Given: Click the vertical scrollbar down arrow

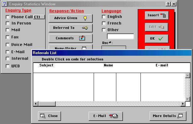Looking at the screenshot, I should pyautogui.click(x=188, y=99).
